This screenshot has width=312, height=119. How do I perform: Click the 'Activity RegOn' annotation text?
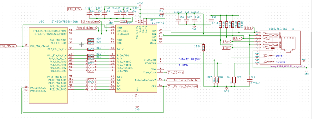coord(189,59)
